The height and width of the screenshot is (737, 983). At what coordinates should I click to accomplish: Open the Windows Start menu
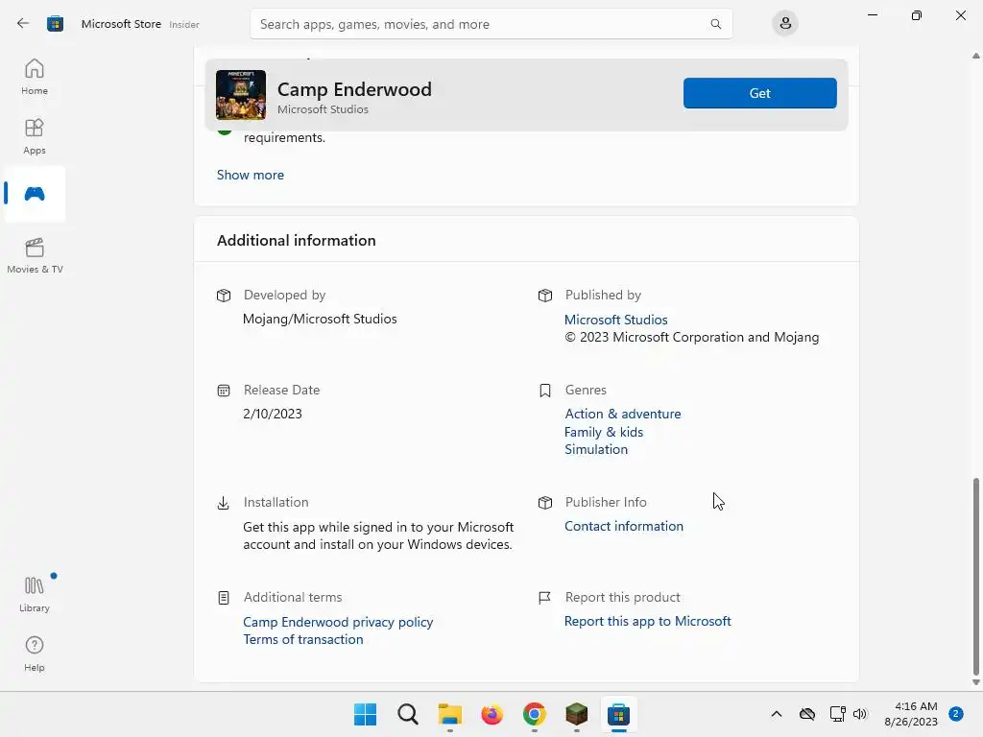(365, 714)
